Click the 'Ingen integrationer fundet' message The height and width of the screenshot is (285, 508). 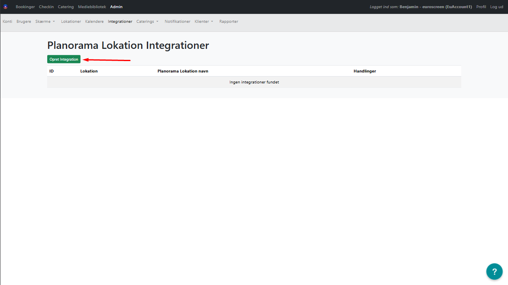[254, 82]
